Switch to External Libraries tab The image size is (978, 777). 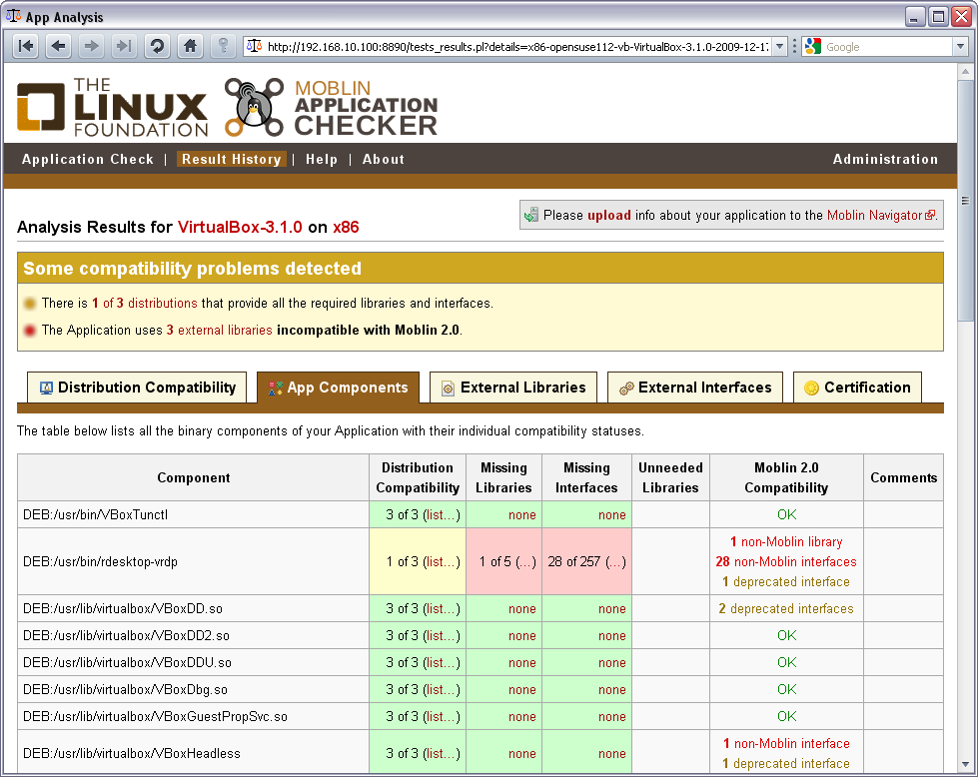pos(513,388)
